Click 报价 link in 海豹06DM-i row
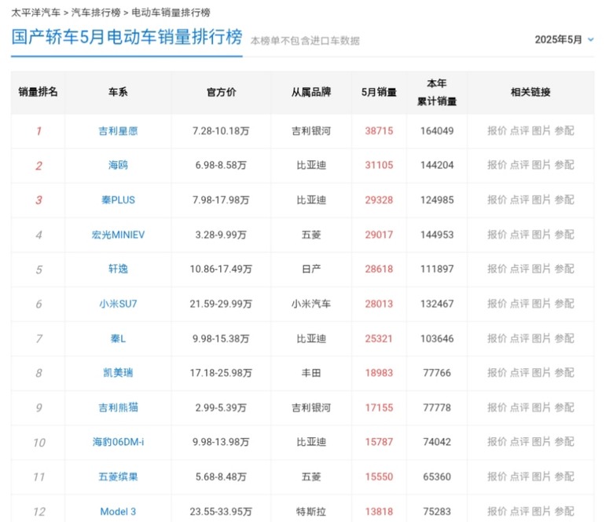Screen dimensions: 613x522 tap(497, 442)
